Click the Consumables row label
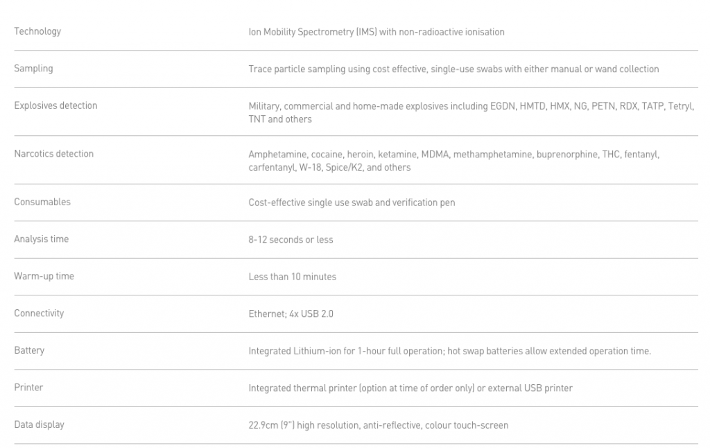This screenshot has height=448, width=710. [x=42, y=202]
